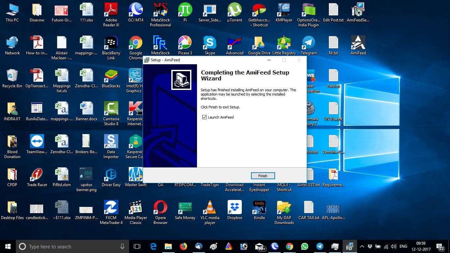
Task: Select the Edit Post.txt file
Action: (333, 13)
